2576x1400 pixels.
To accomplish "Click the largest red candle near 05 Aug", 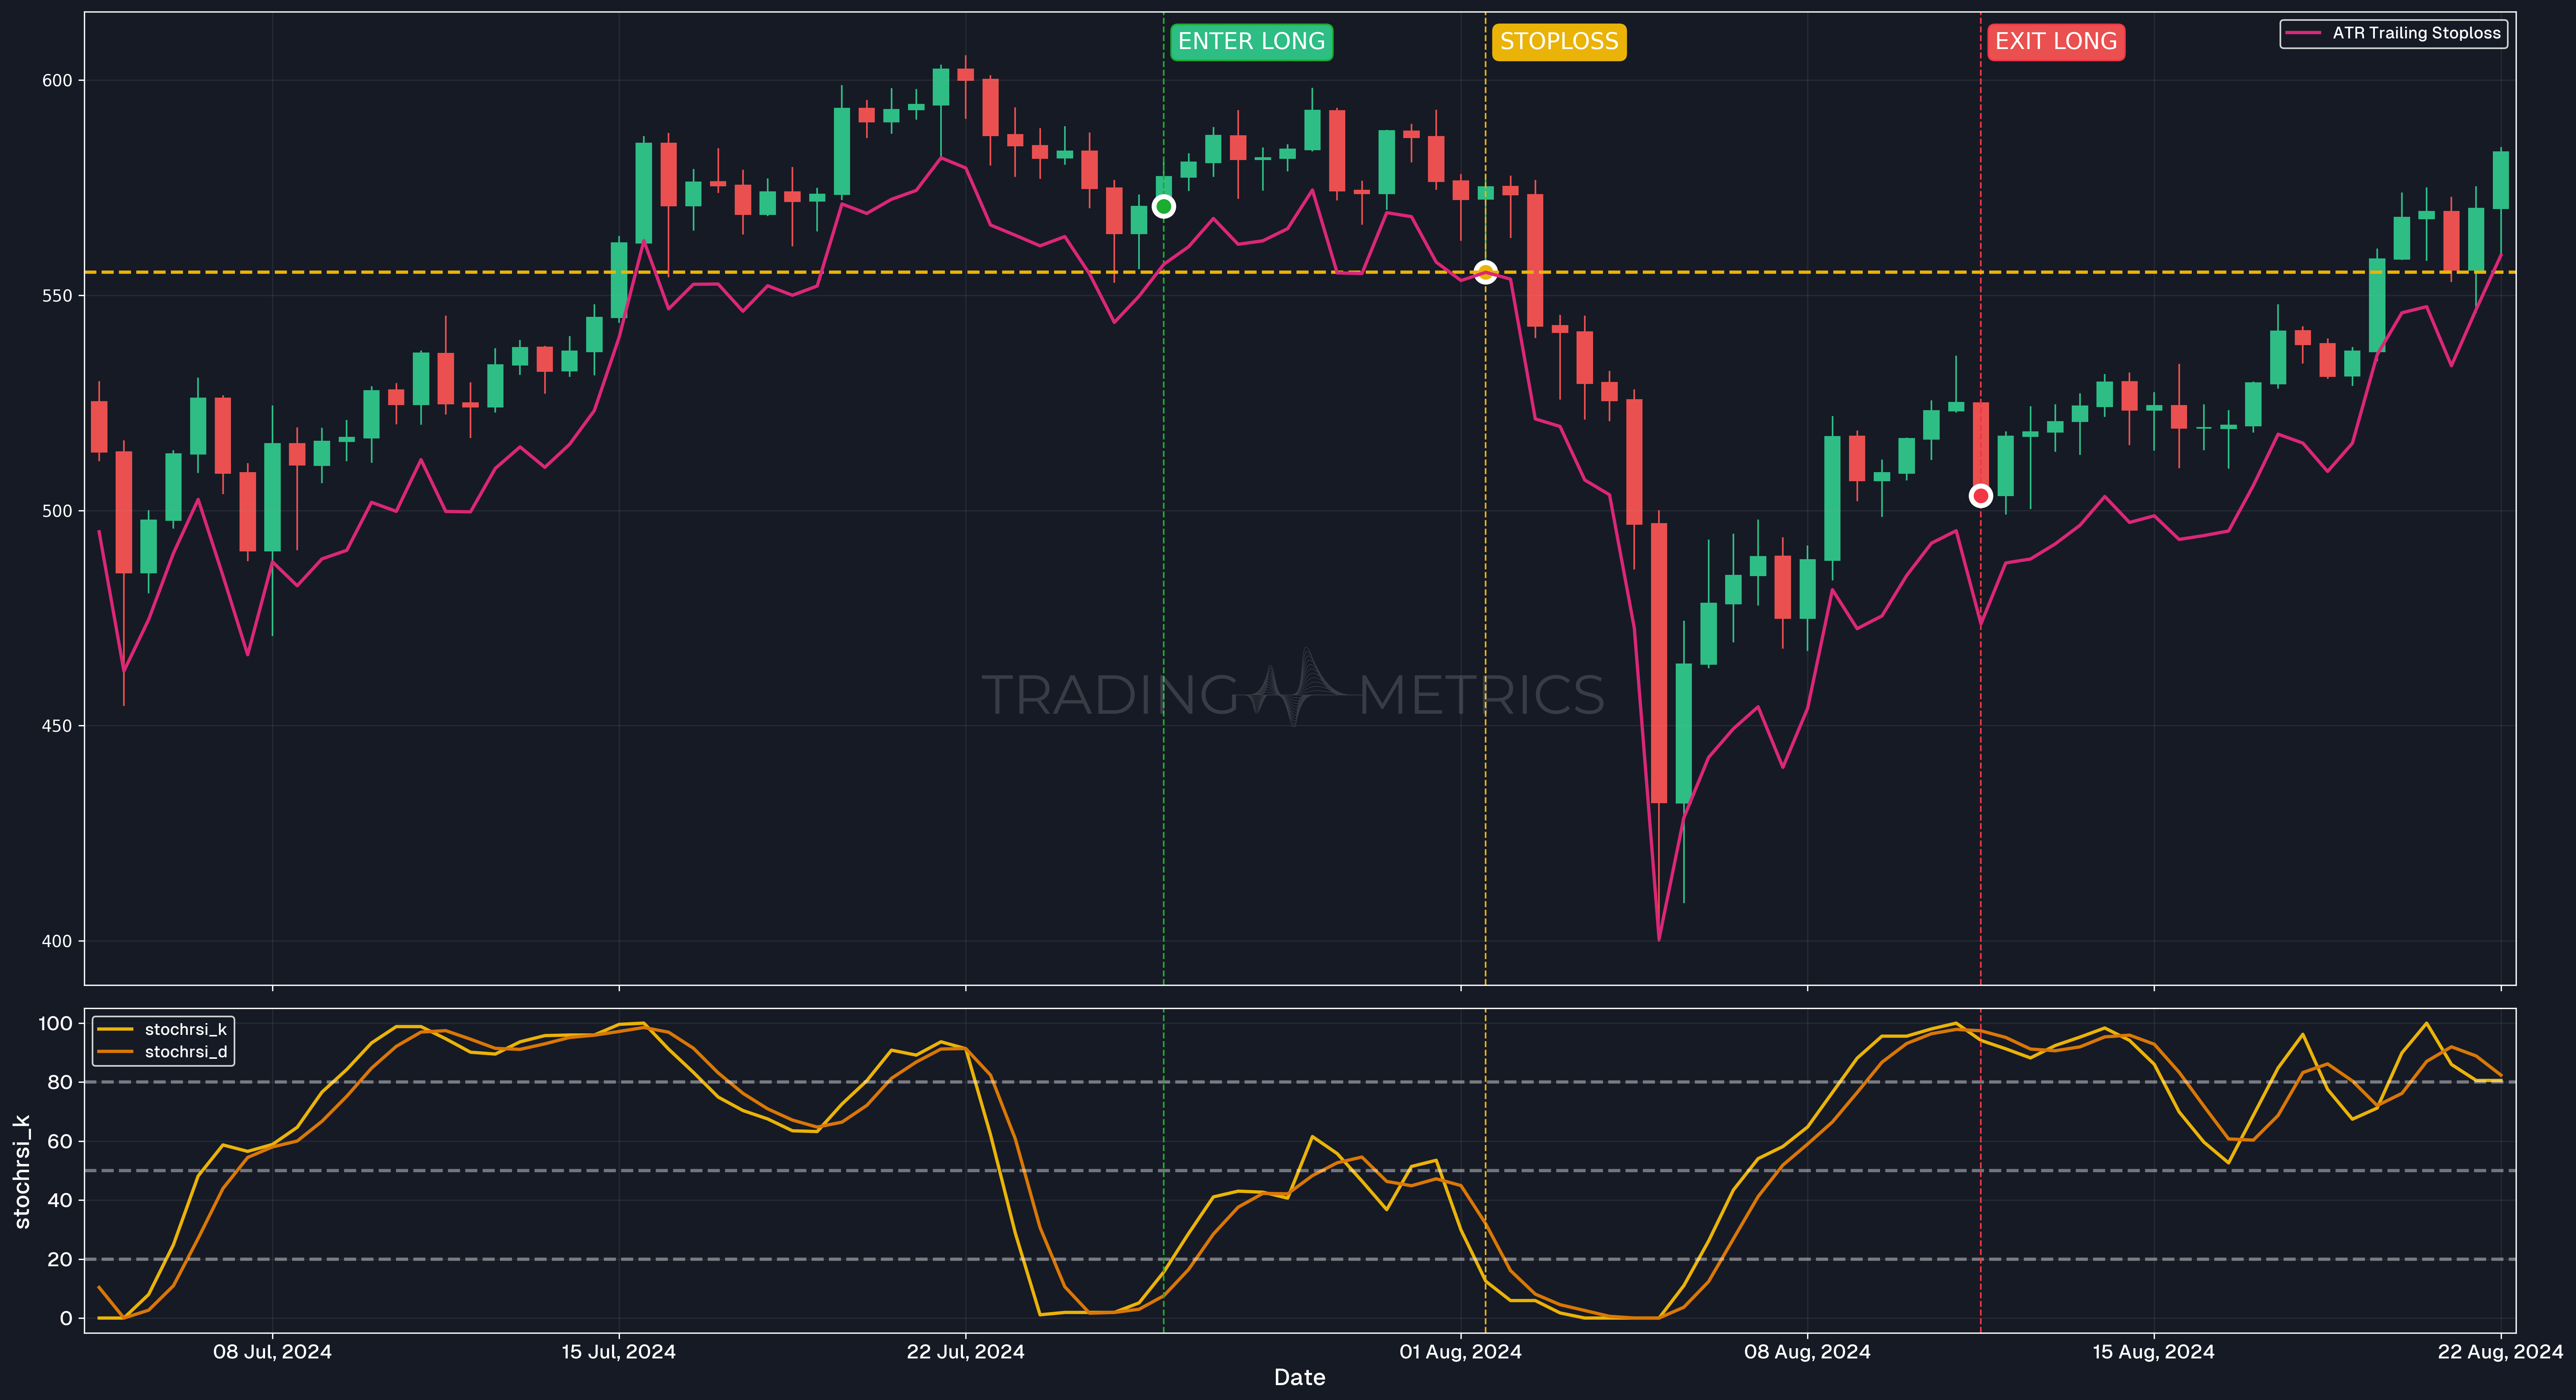I will click(x=1659, y=663).
